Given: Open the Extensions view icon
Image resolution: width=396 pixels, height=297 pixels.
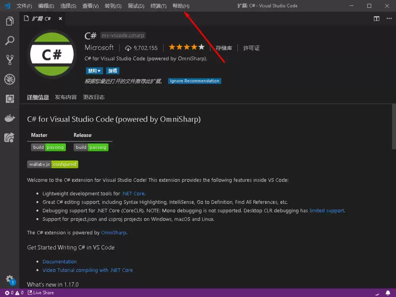Looking at the screenshot, I should [x=10, y=98].
